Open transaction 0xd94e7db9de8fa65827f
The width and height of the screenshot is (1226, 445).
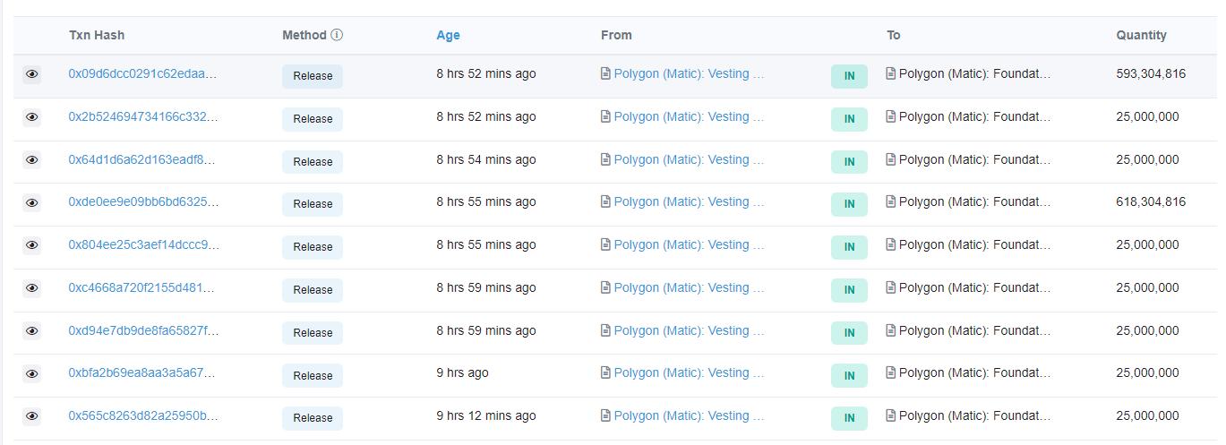point(143,330)
